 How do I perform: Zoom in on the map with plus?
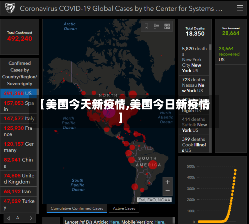point(168,182)
